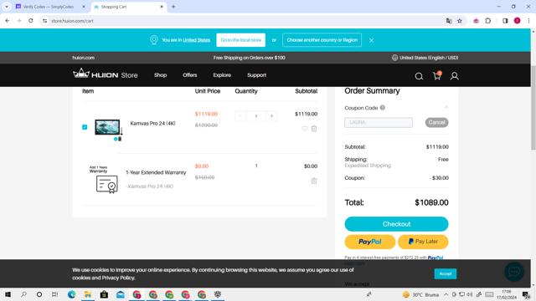
Task: Open the translate page icon
Action: 449,21
